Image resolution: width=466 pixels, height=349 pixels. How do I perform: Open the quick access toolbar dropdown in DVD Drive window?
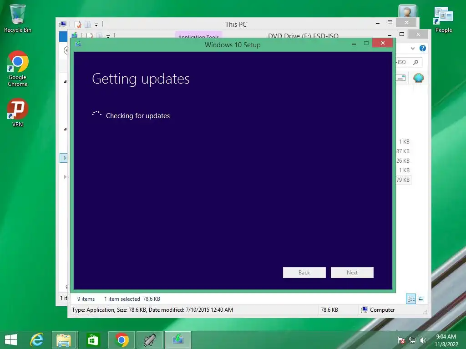click(108, 36)
